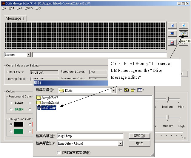Viewport: 191px width, 158px height.
Task: Click the LED matrix display preview
Action: (x=85, y=36)
